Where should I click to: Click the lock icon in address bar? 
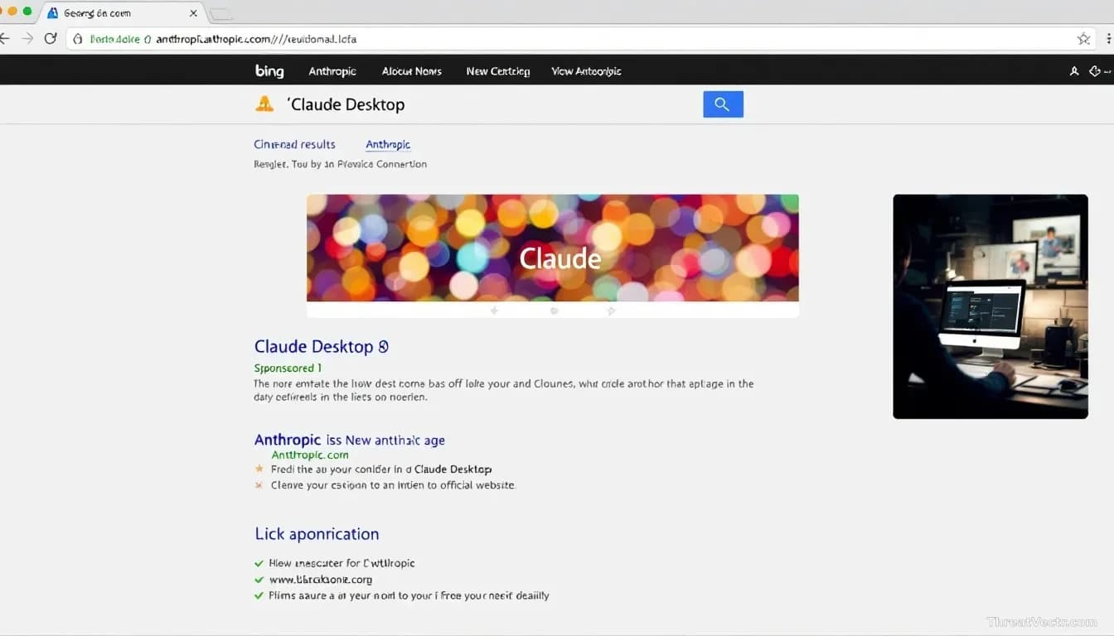(x=78, y=39)
